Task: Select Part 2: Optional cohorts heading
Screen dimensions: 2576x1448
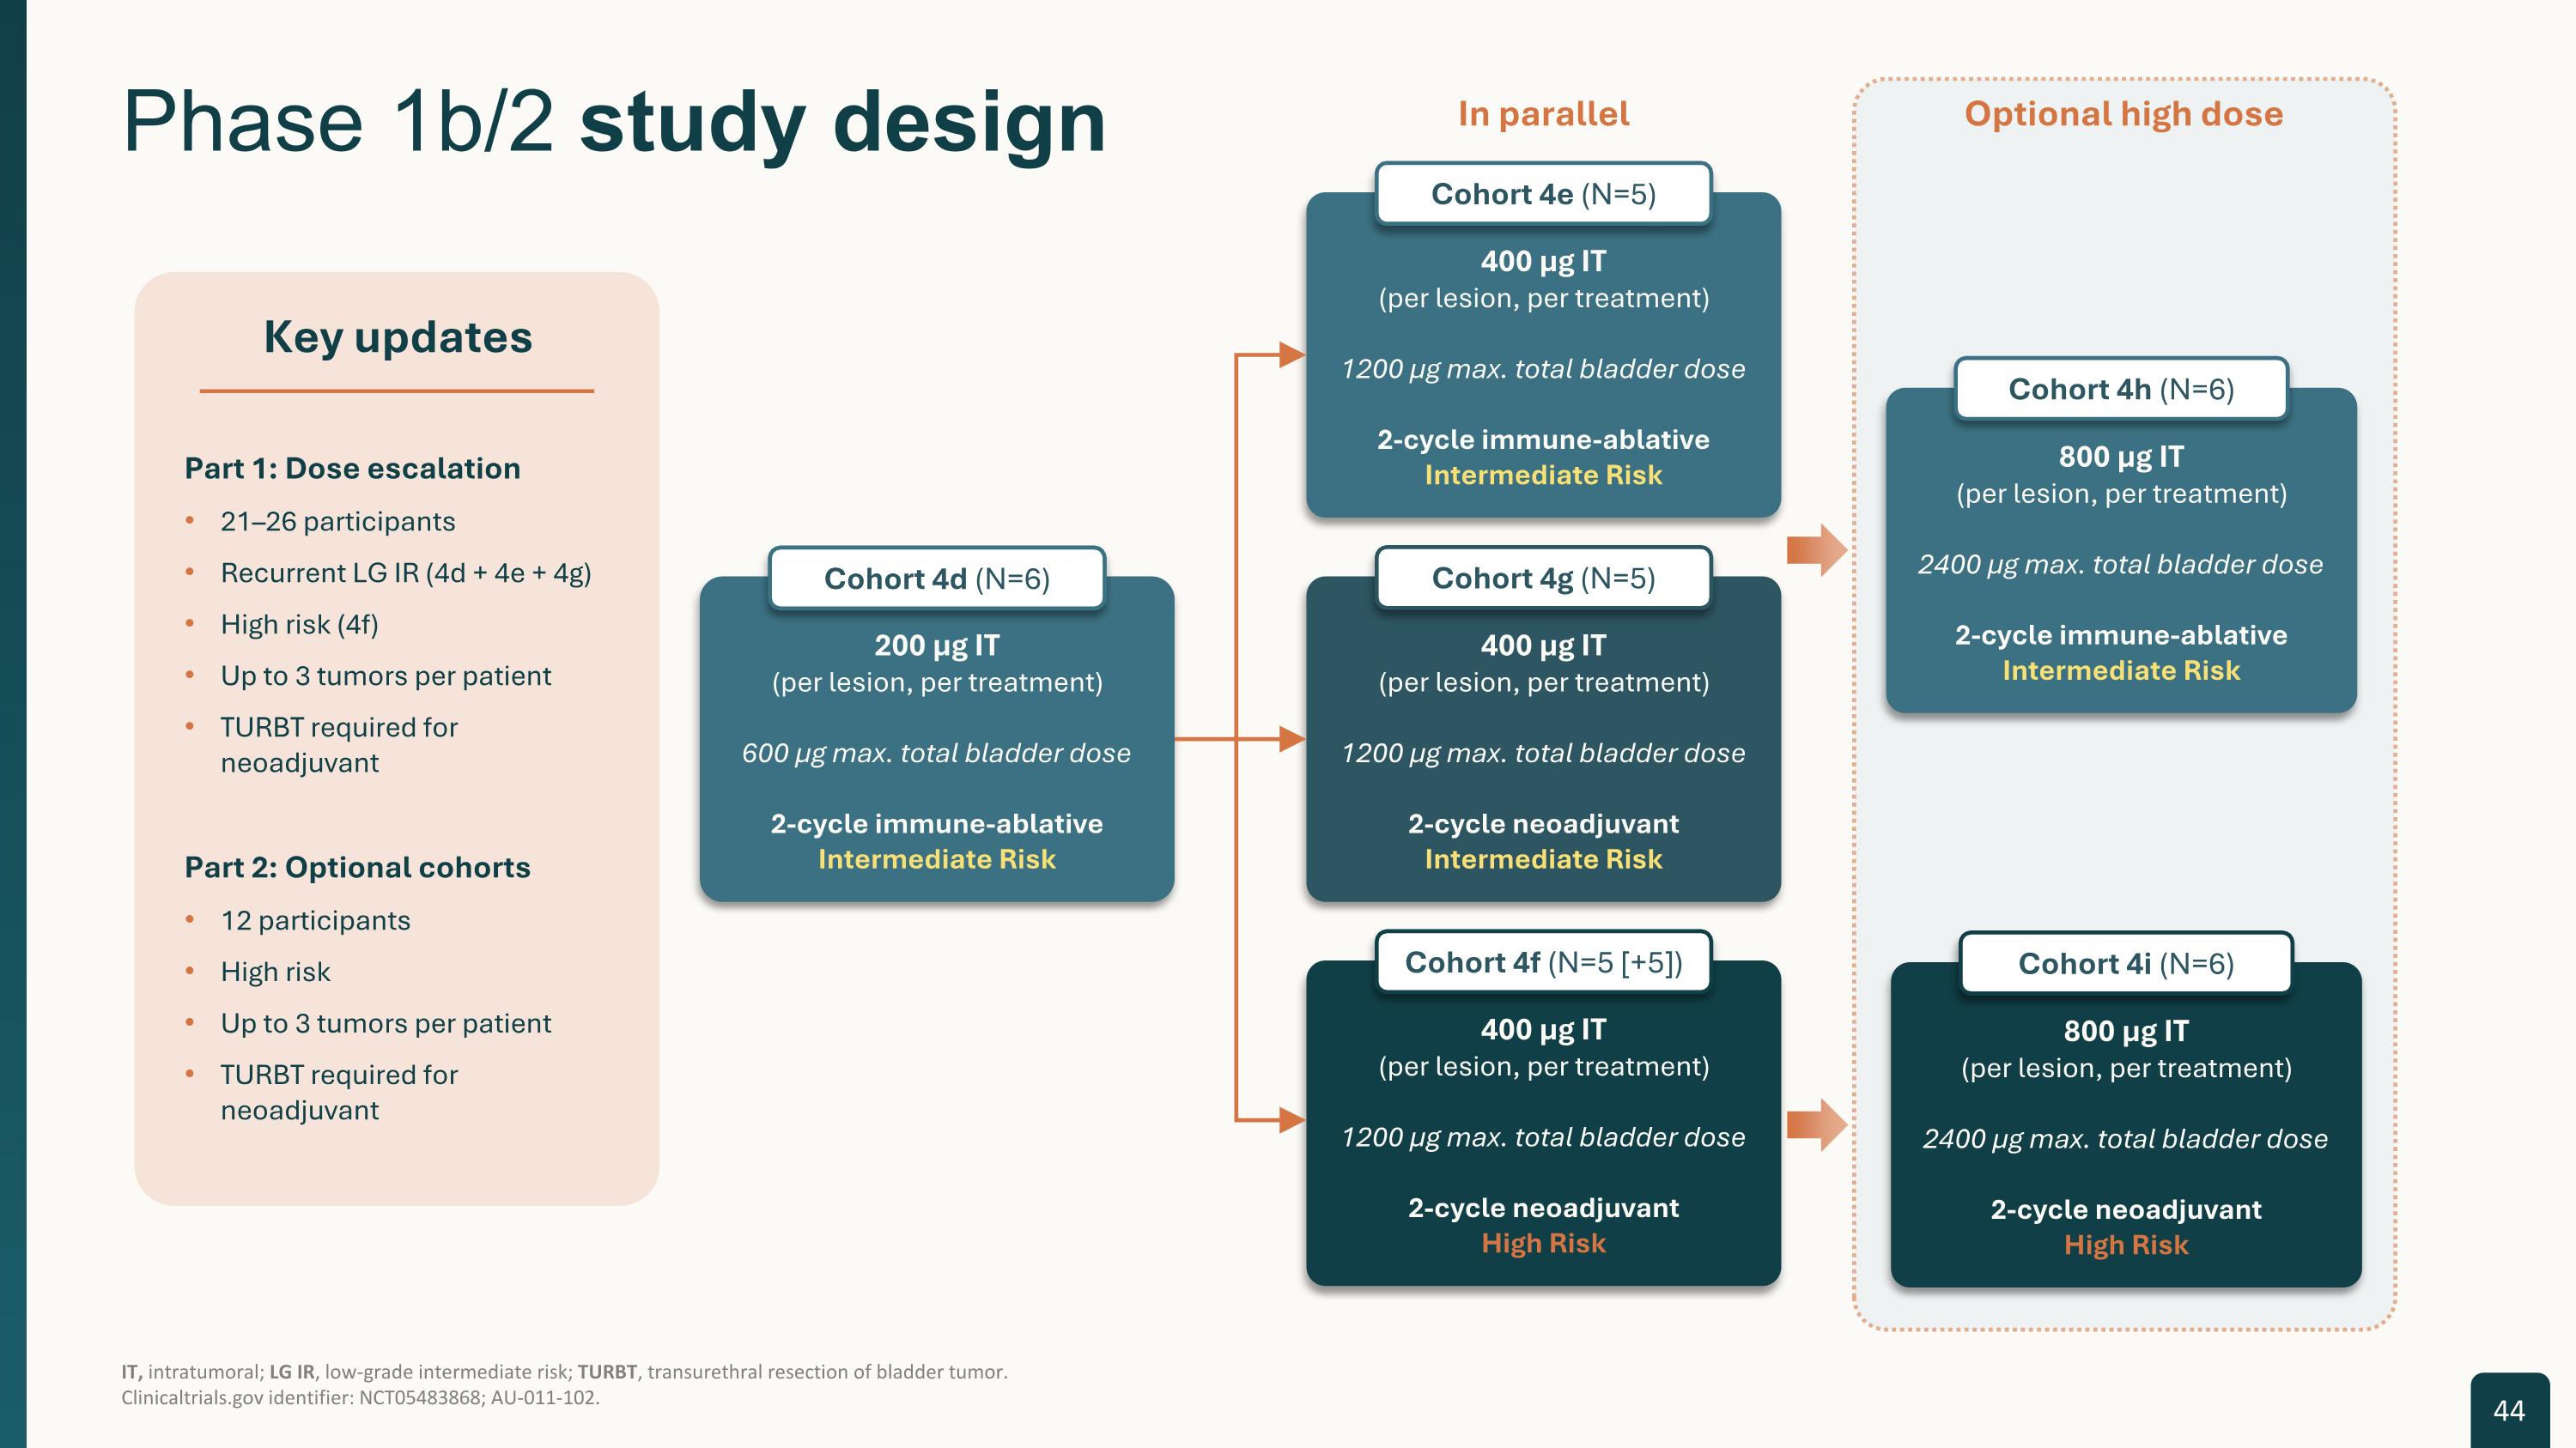Action: (x=357, y=866)
